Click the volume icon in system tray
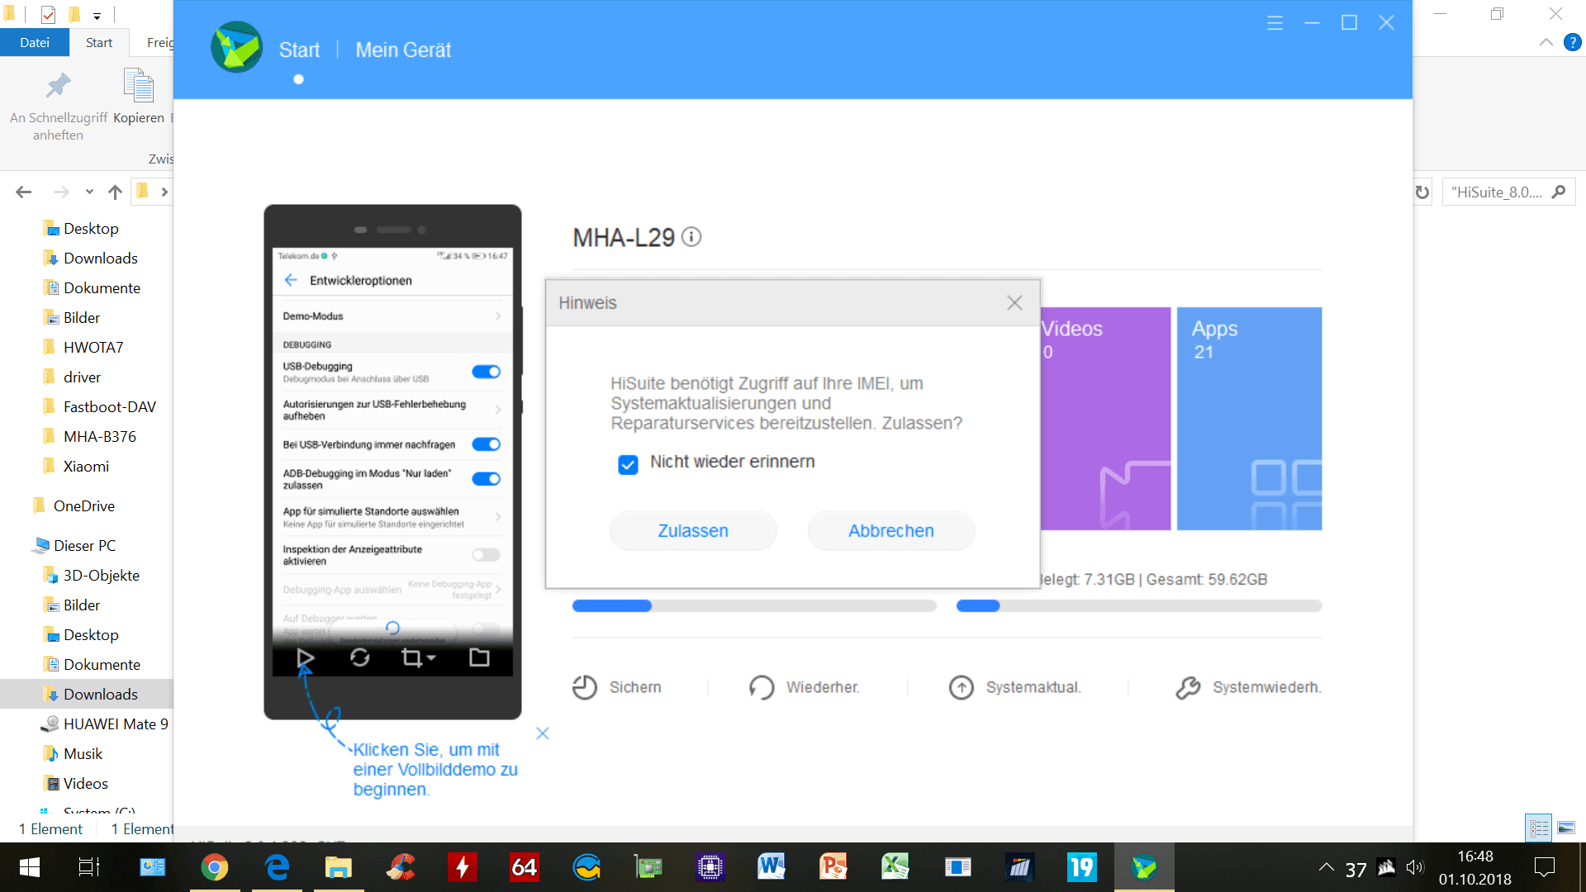 tap(1415, 867)
